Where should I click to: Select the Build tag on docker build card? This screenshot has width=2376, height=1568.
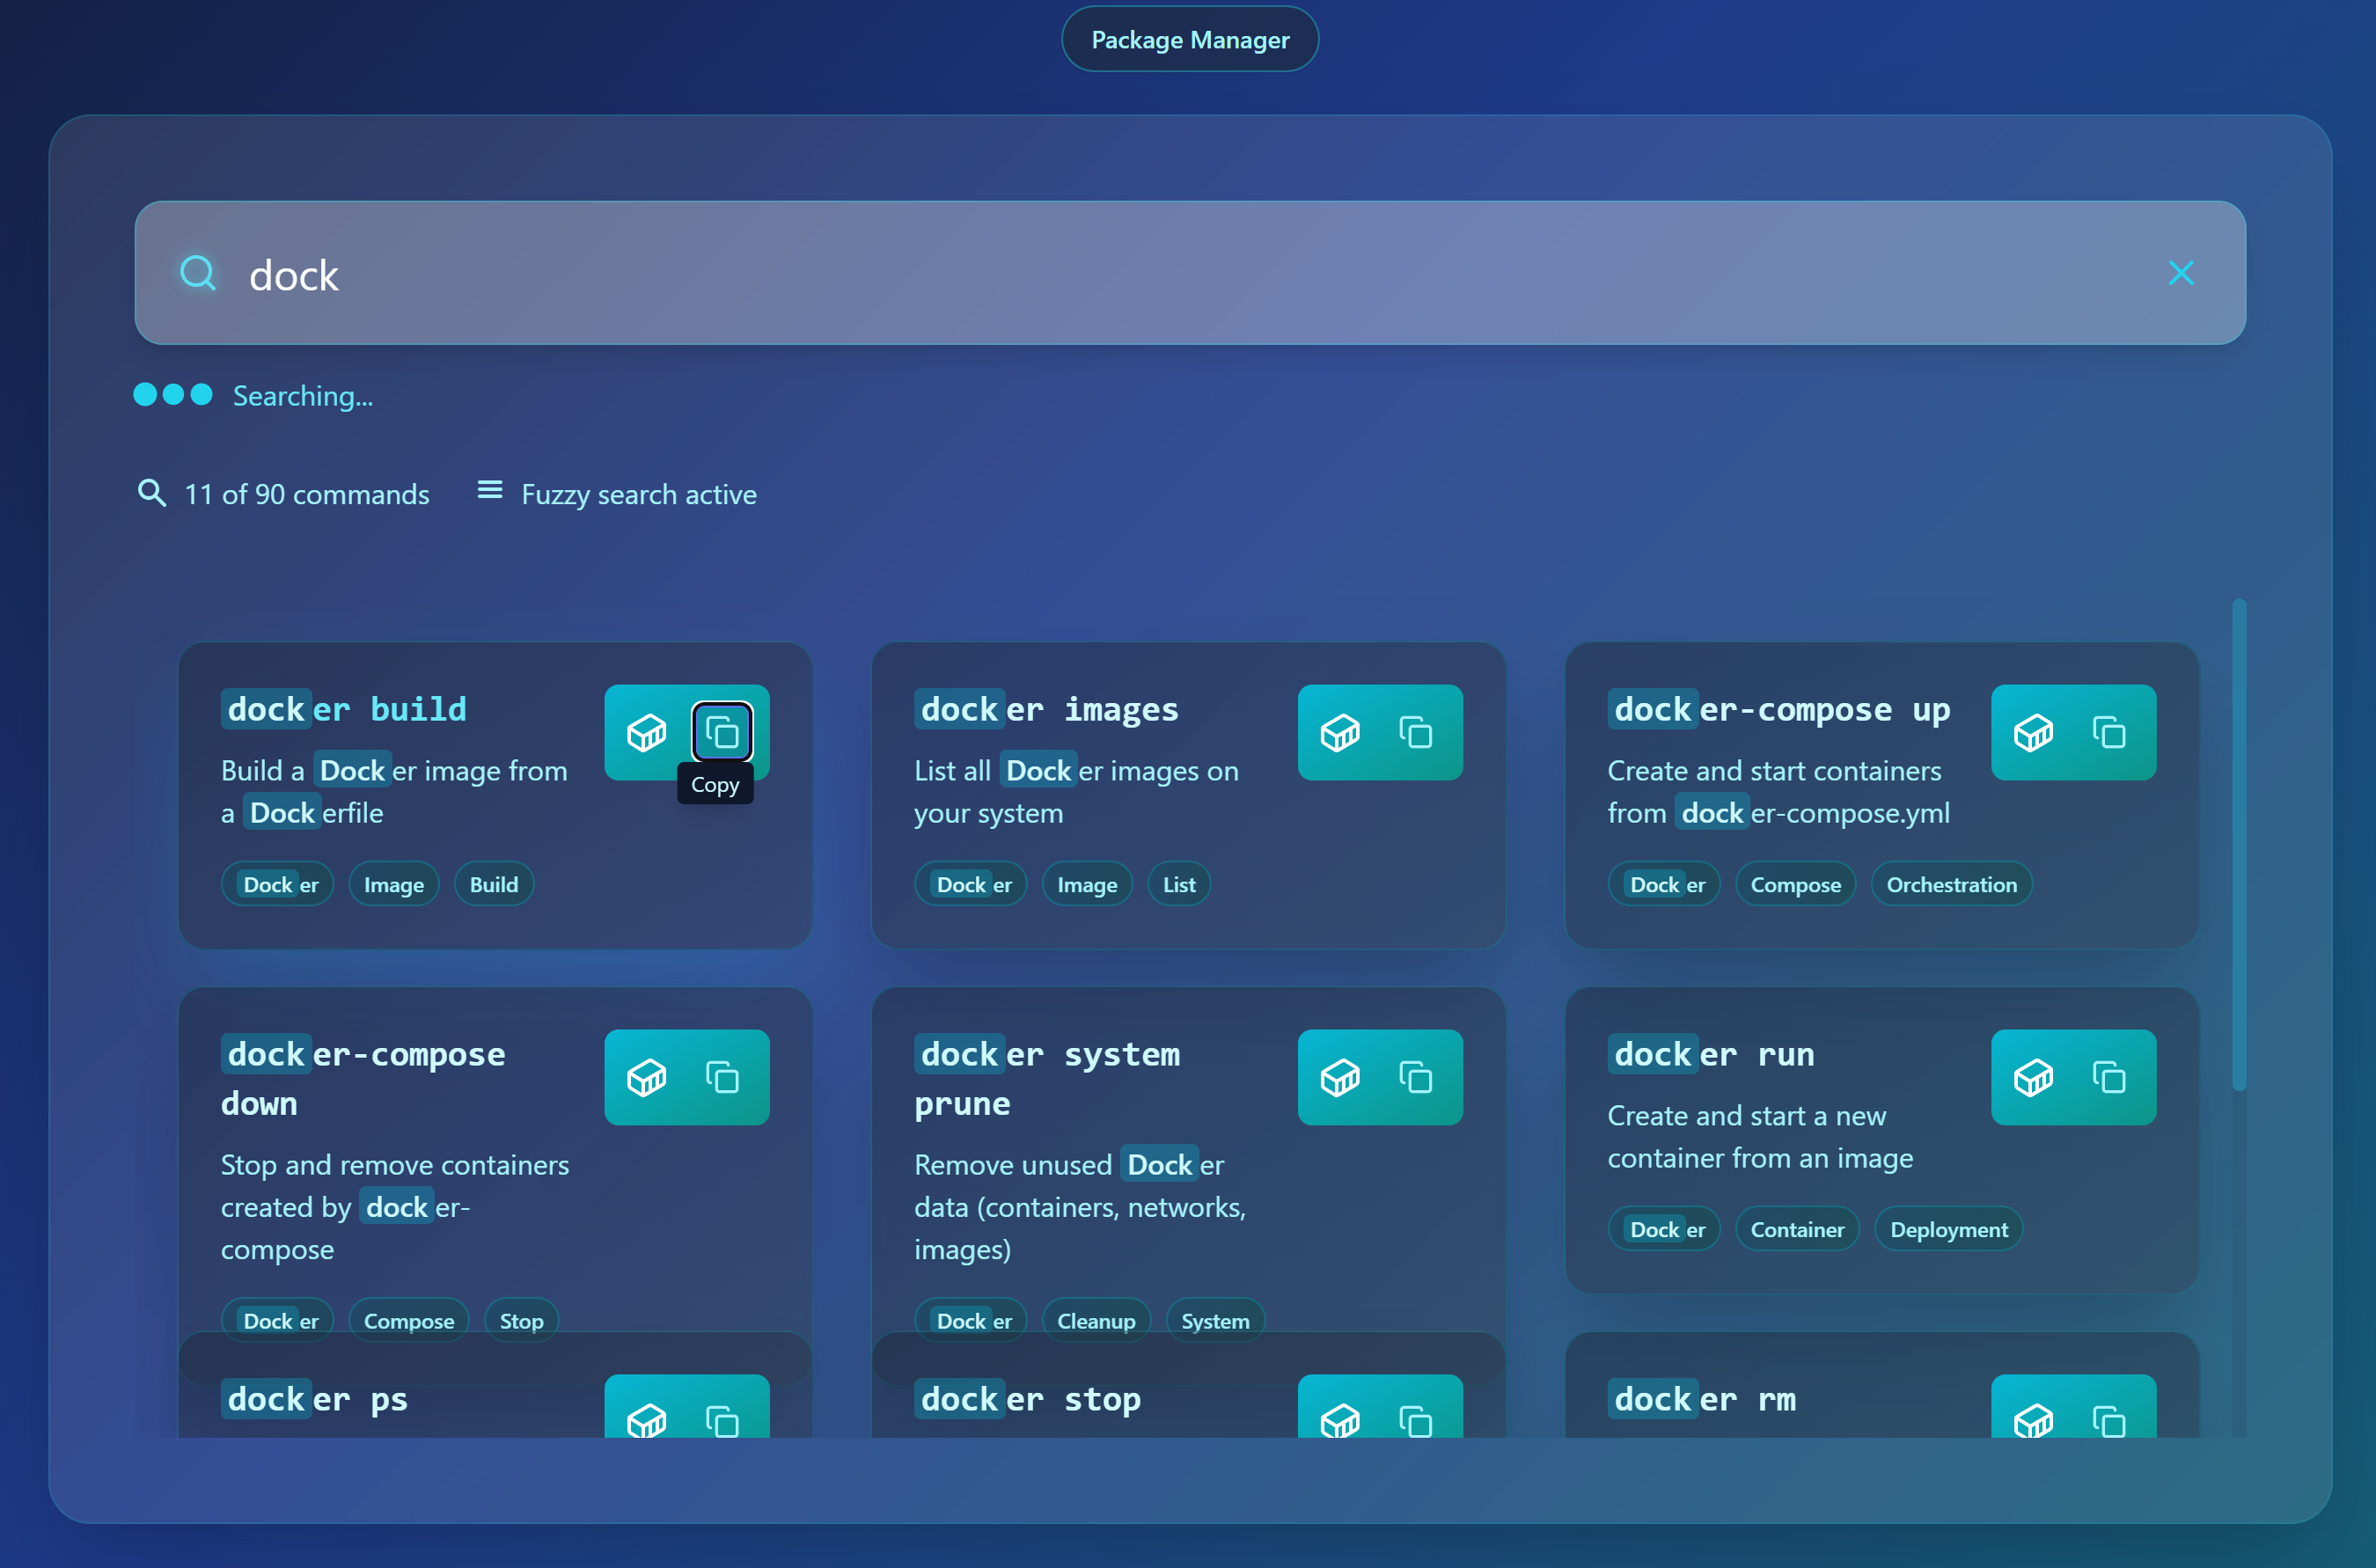[x=493, y=883]
